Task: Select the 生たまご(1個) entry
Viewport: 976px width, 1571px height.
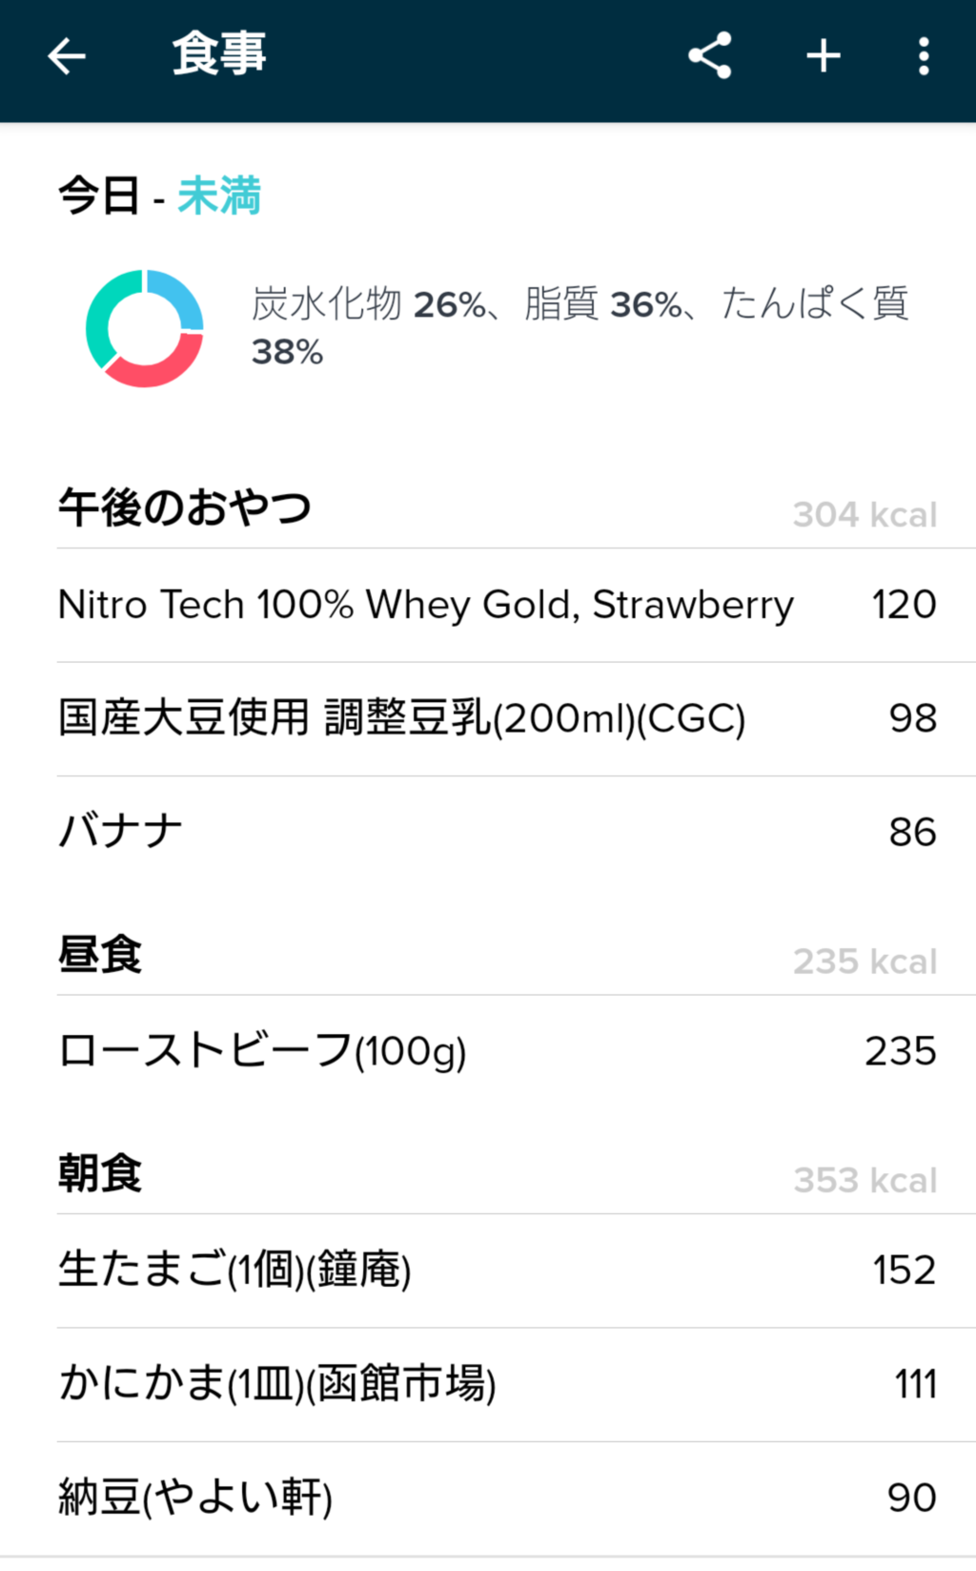Action: click(x=234, y=1270)
